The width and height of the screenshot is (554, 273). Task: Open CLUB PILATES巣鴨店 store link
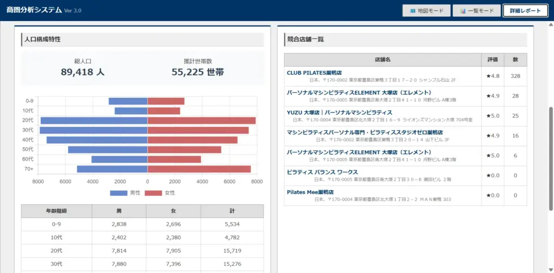[314, 73]
